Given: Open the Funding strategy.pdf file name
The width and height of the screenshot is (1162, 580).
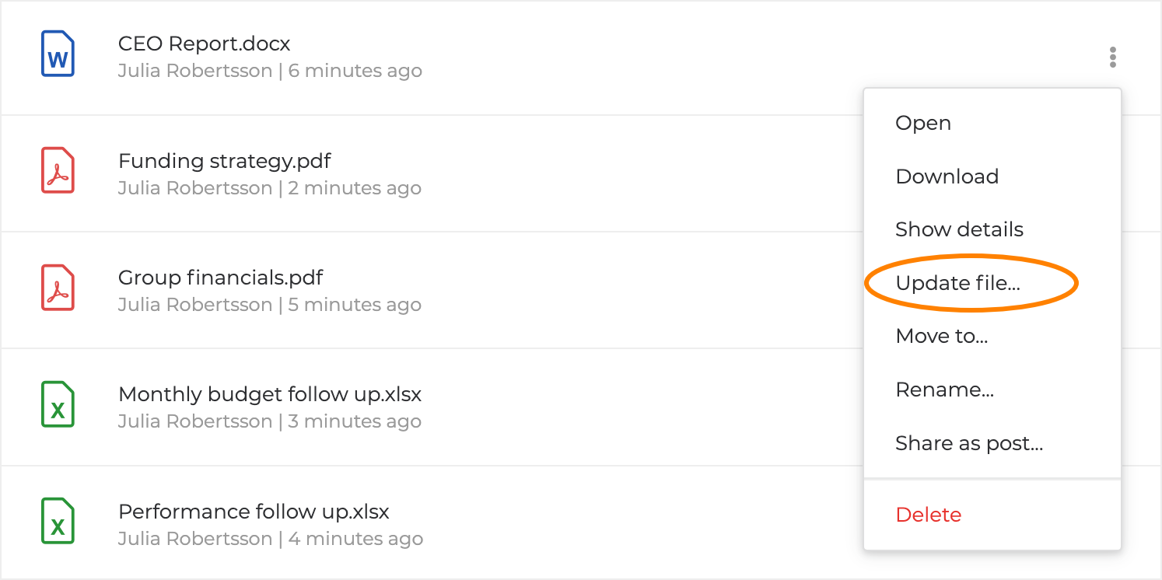Looking at the screenshot, I should point(224,161).
